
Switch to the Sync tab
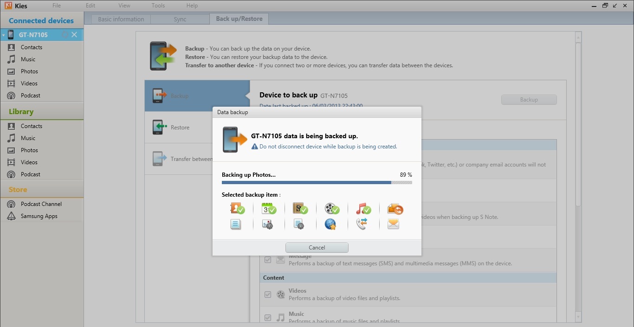click(x=180, y=19)
